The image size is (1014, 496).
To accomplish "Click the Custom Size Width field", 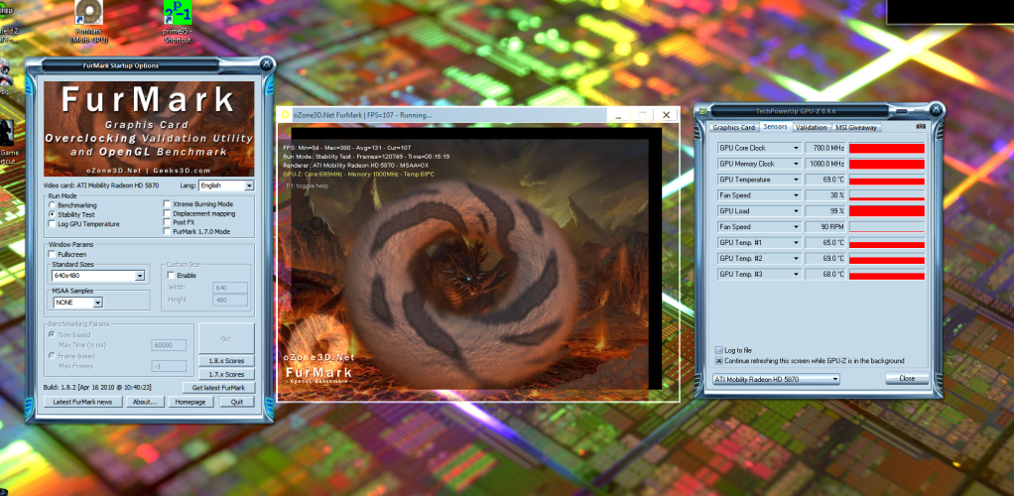I will (229, 287).
